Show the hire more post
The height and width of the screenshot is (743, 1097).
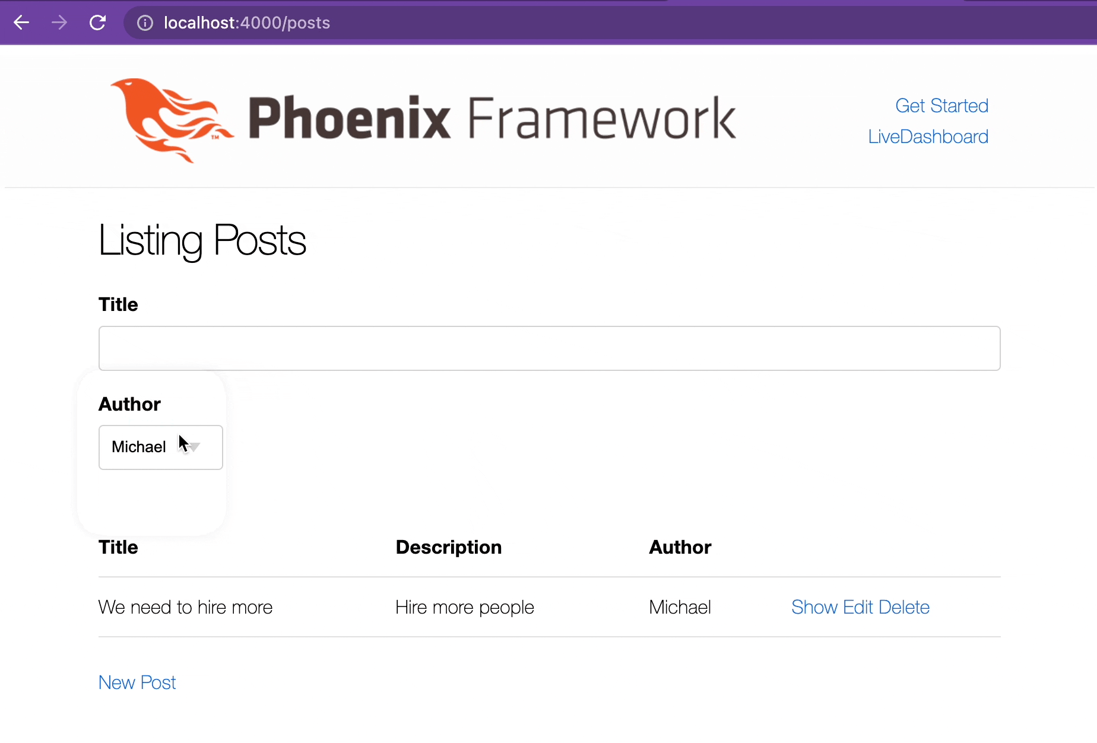click(814, 607)
